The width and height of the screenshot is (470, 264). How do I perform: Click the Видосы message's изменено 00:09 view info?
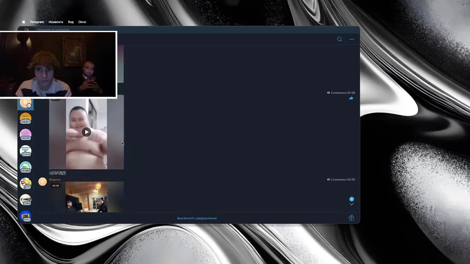click(341, 180)
